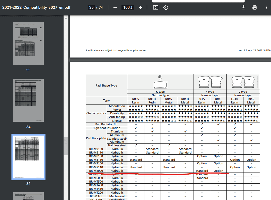Click the BR-MT410 row label
271x200 pixels.
(x=96, y=189)
